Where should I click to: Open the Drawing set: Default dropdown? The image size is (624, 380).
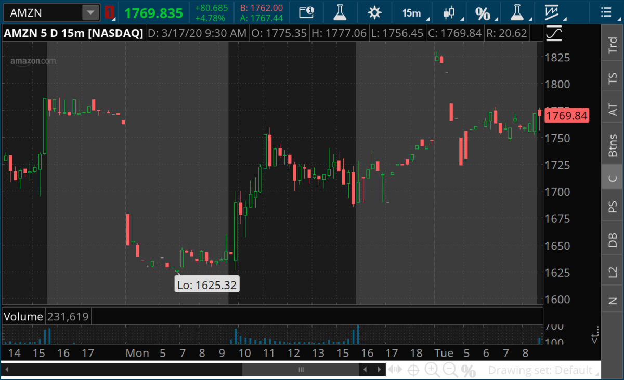click(x=544, y=370)
